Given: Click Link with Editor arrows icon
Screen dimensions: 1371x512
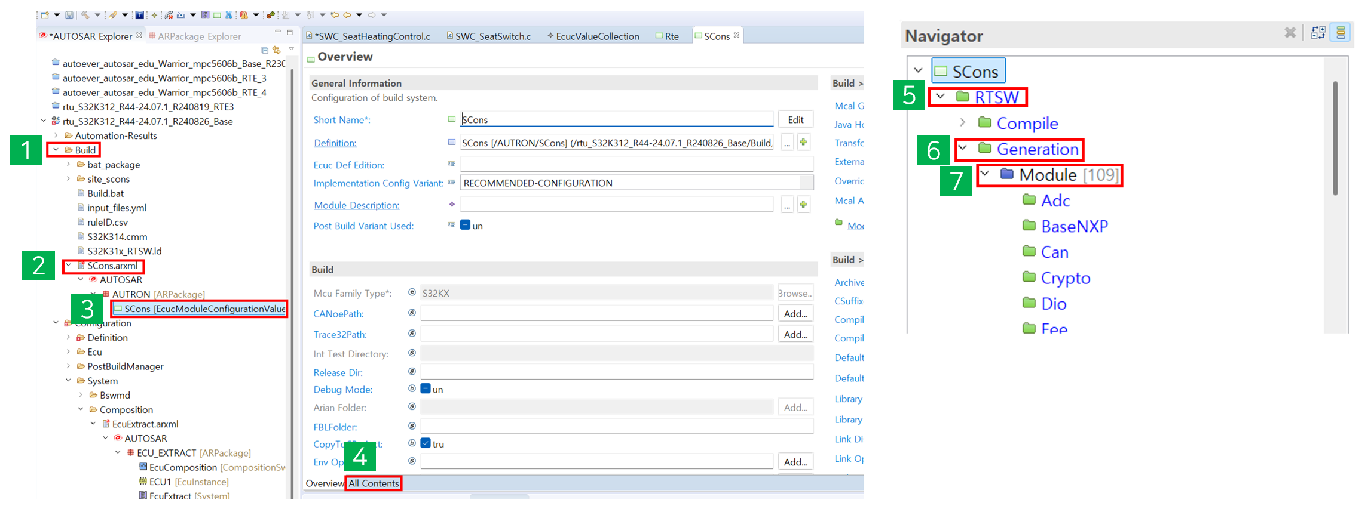Looking at the screenshot, I should click(x=277, y=50).
